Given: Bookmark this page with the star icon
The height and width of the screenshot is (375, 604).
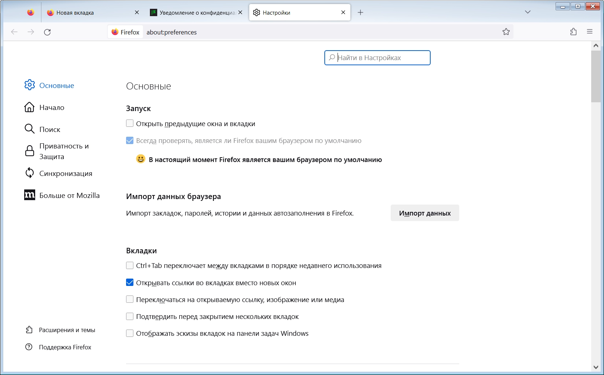Looking at the screenshot, I should tap(506, 32).
